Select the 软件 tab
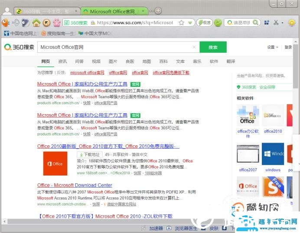The height and width of the screenshot is (233, 300). coord(214,61)
